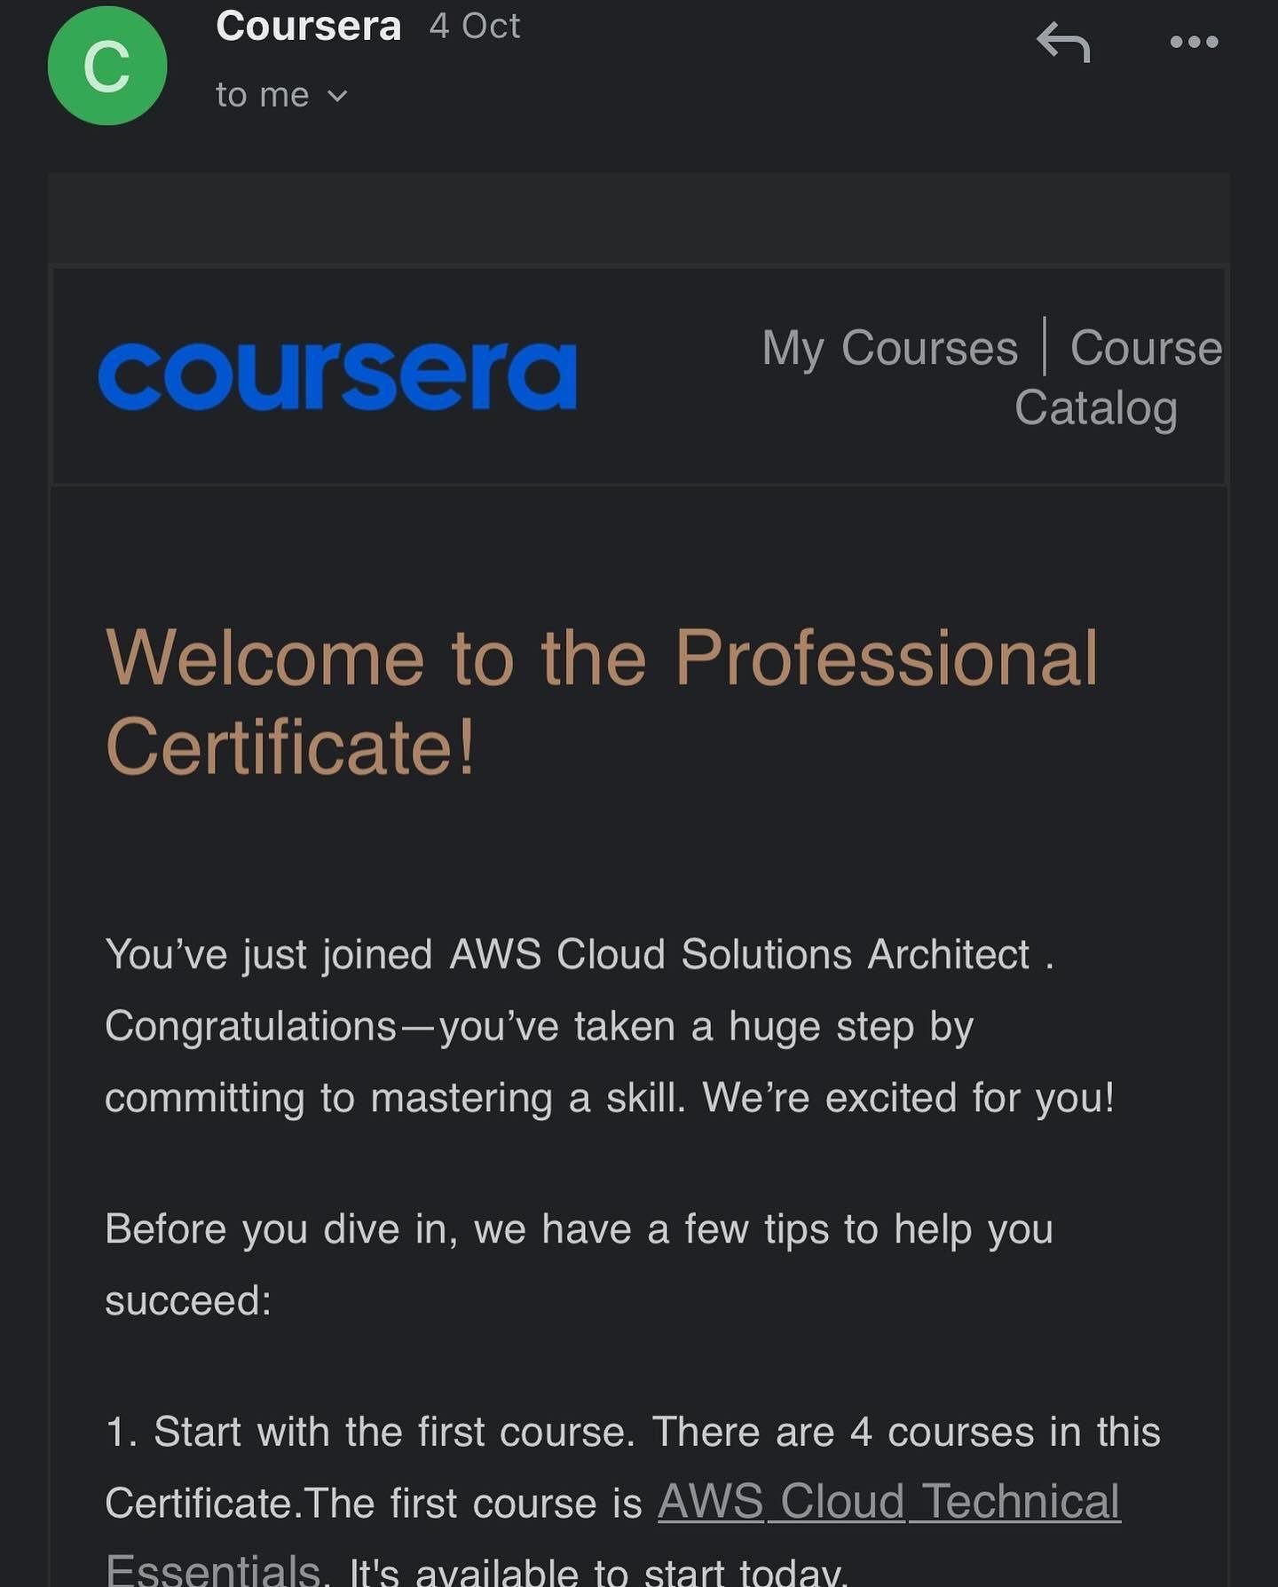
Task: Expand recipient details chevron beside 'to me'
Action: click(337, 96)
